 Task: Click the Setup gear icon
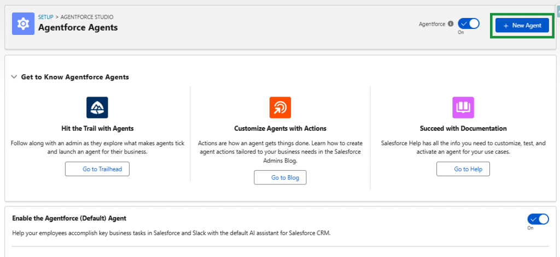coord(23,24)
